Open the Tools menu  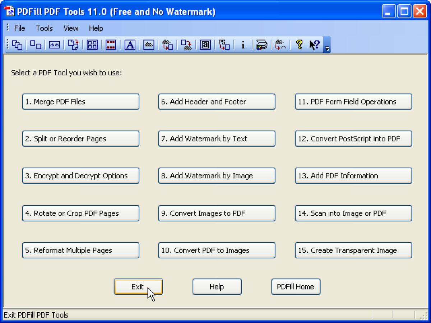[44, 28]
